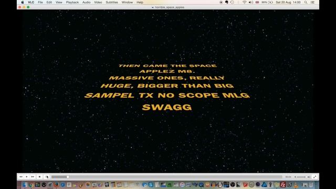Image resolution: width=336 pixels, height=189 pixels.
Task: Click the video seek bar handle
Action: click(68, 177)
